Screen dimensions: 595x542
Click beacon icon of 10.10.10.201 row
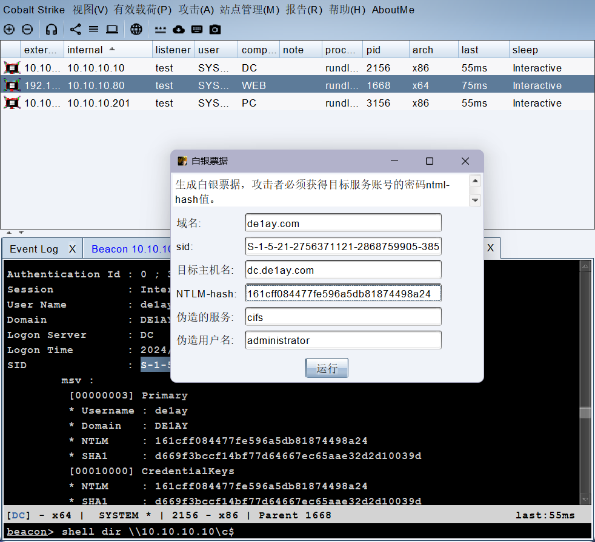[x=12, y=103]
